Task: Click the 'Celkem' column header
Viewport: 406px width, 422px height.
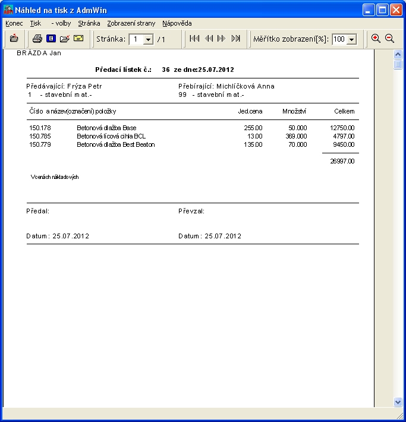Action: click(344, 111)
